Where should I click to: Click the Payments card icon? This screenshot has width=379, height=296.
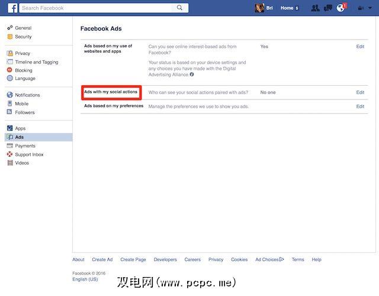(x=10, y=146)
